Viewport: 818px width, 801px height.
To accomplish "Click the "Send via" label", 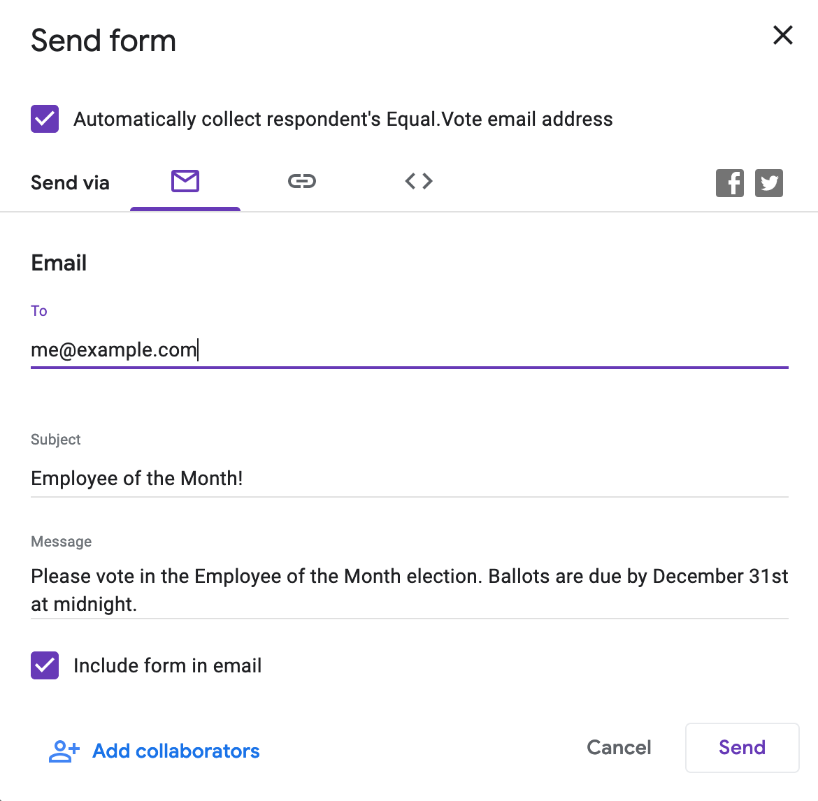I will (x=70, y=183).
